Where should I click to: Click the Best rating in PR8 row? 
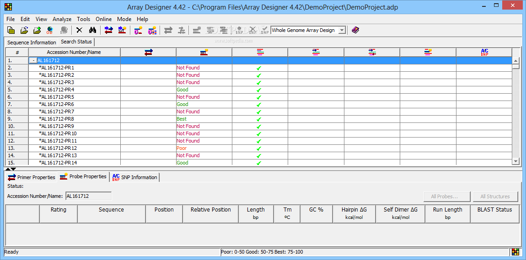point(182,119)
